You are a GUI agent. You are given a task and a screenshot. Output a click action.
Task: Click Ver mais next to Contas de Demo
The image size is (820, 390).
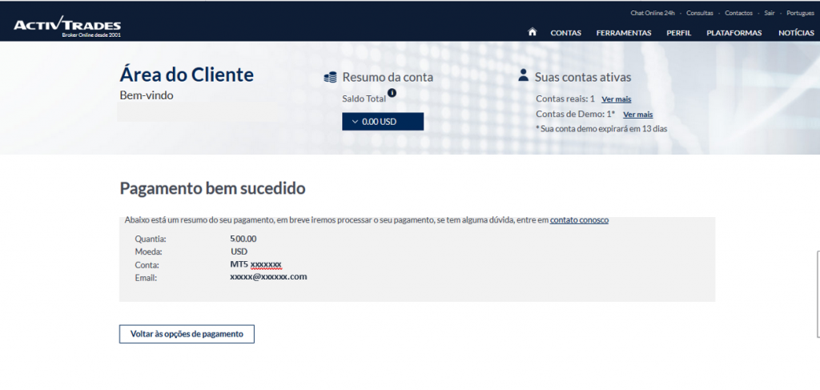pos(638,115)
